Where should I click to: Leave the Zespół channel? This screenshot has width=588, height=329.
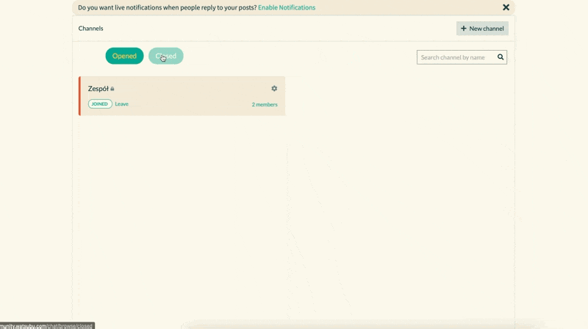pos(121,104)
